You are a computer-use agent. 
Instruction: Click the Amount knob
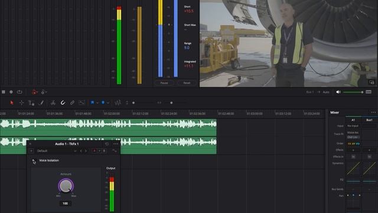66,186
